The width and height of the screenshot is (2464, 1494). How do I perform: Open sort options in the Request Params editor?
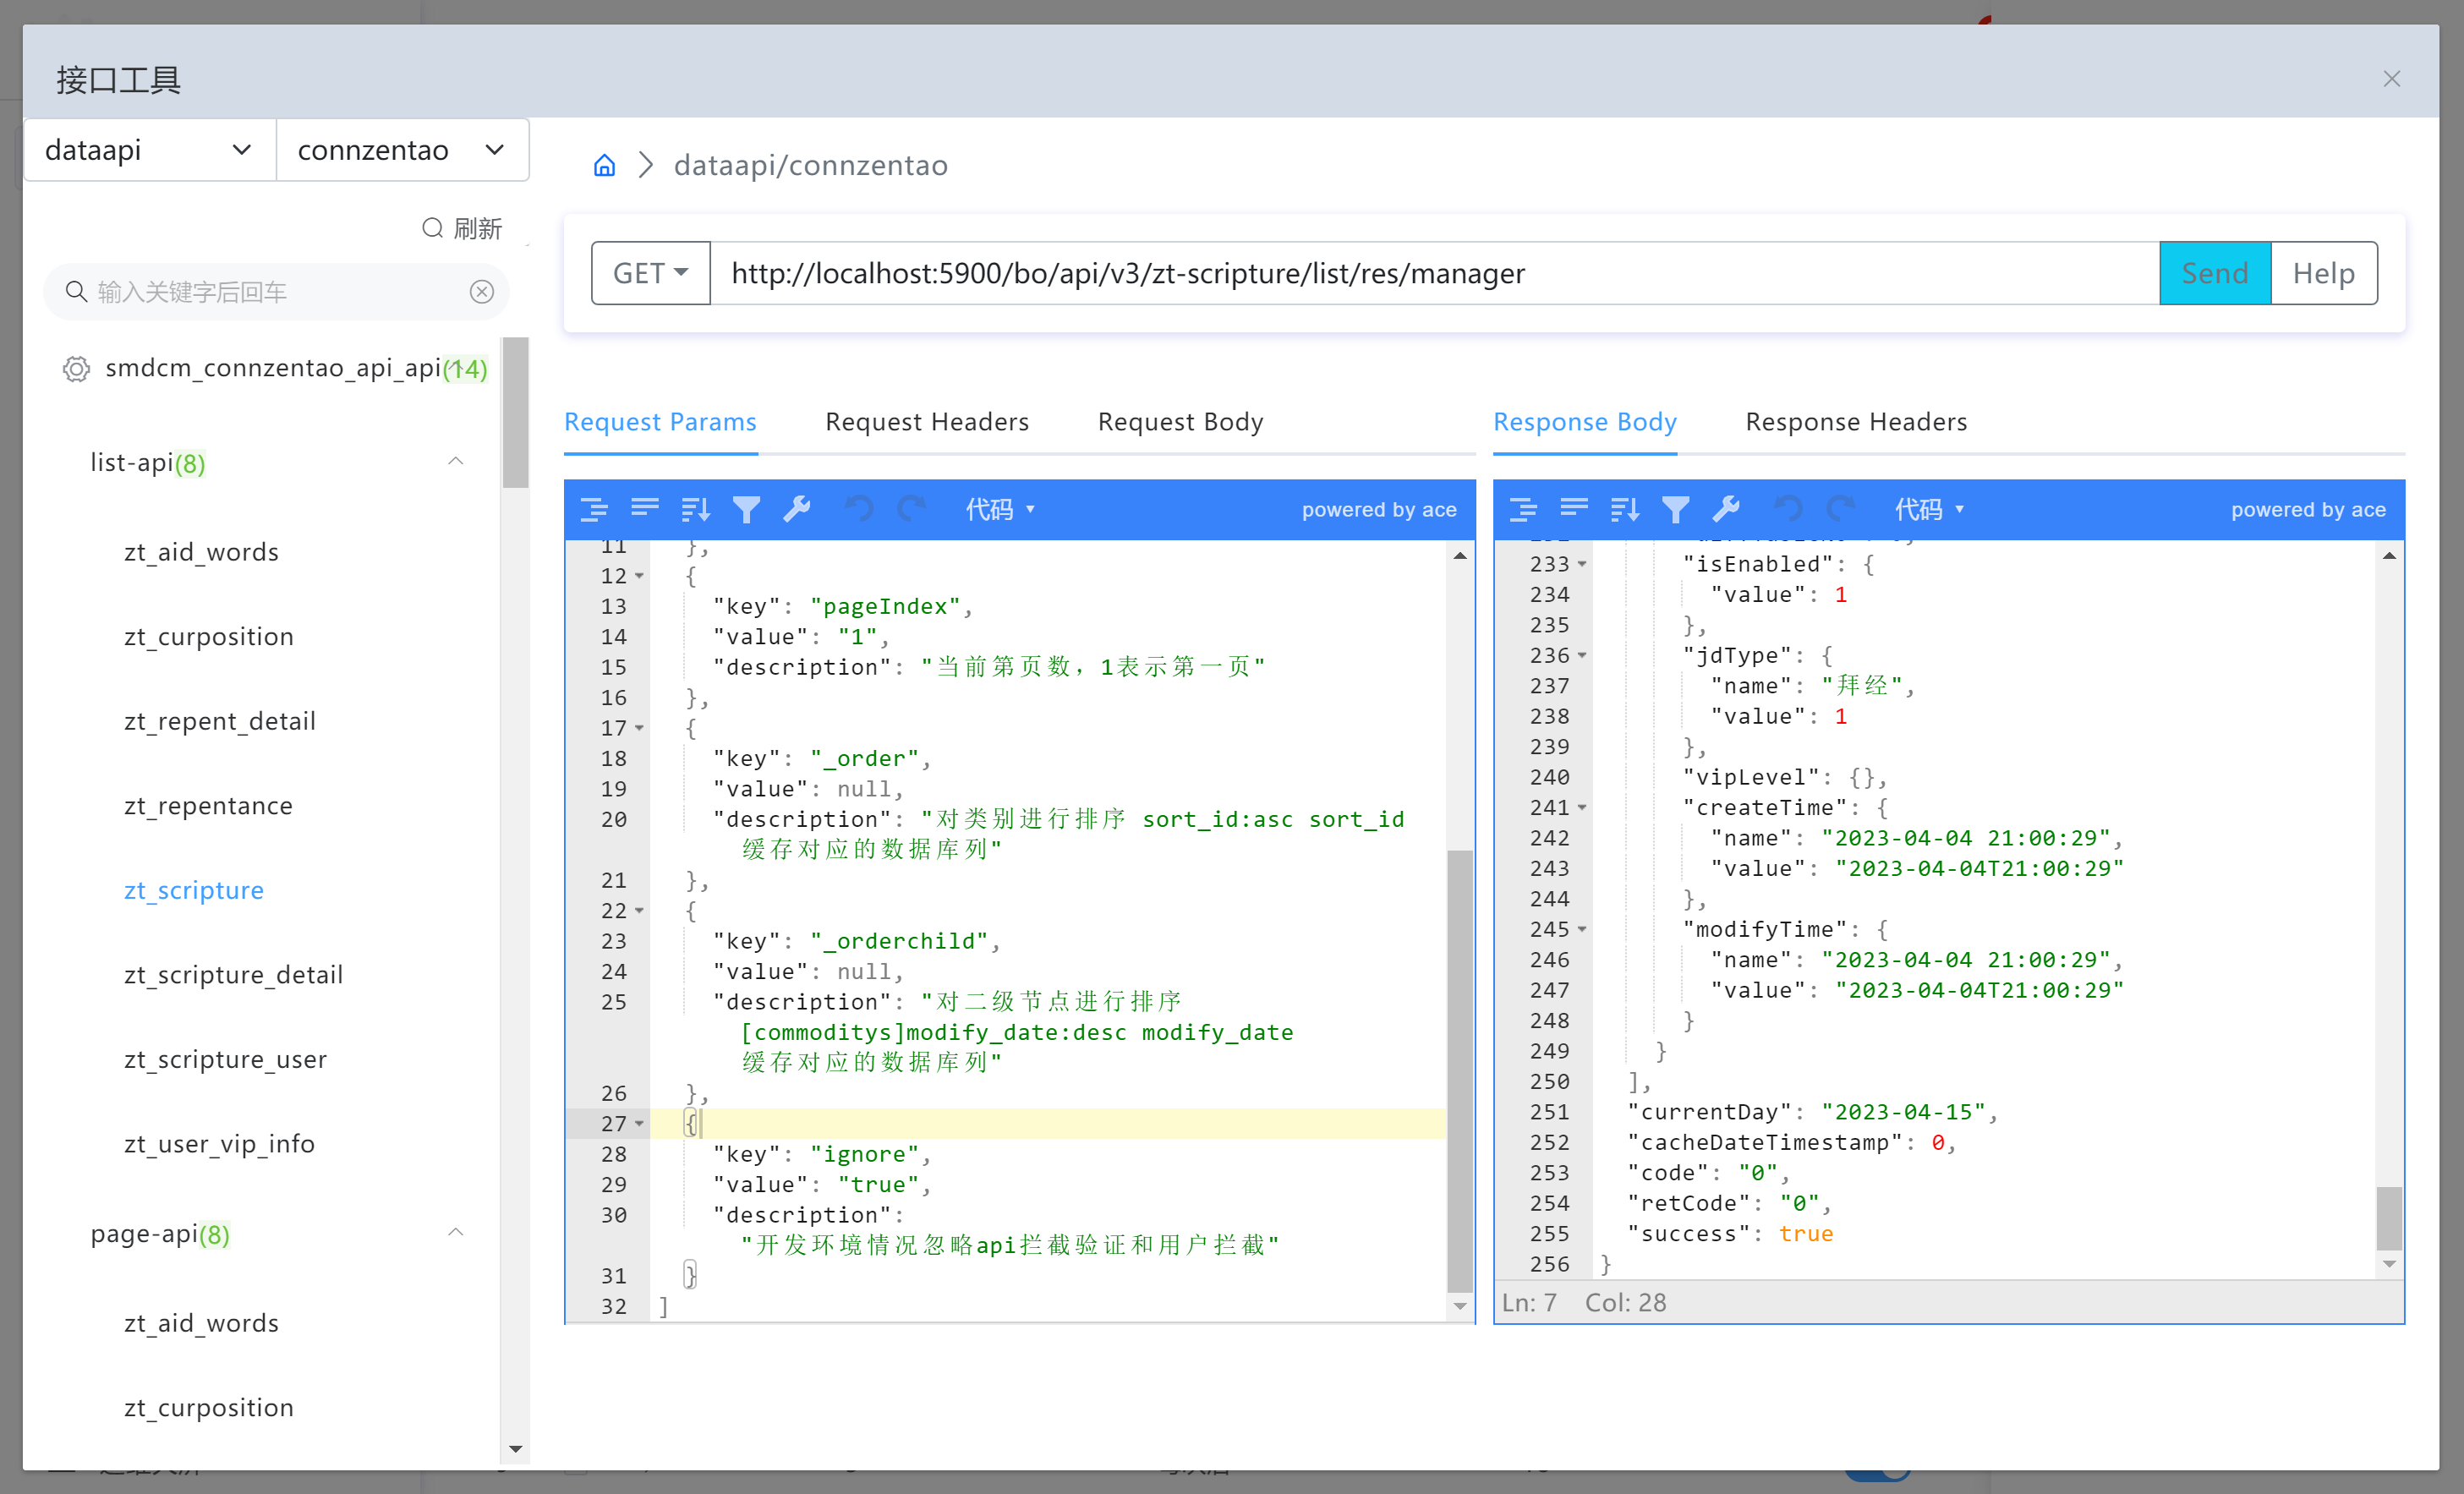click(x=696, y=509)
